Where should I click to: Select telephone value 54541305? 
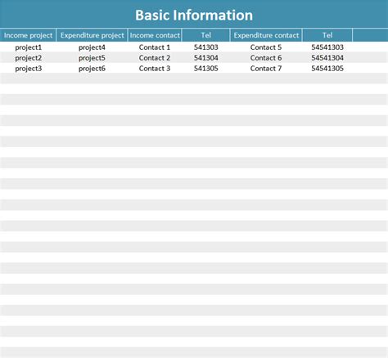[327, 68]
